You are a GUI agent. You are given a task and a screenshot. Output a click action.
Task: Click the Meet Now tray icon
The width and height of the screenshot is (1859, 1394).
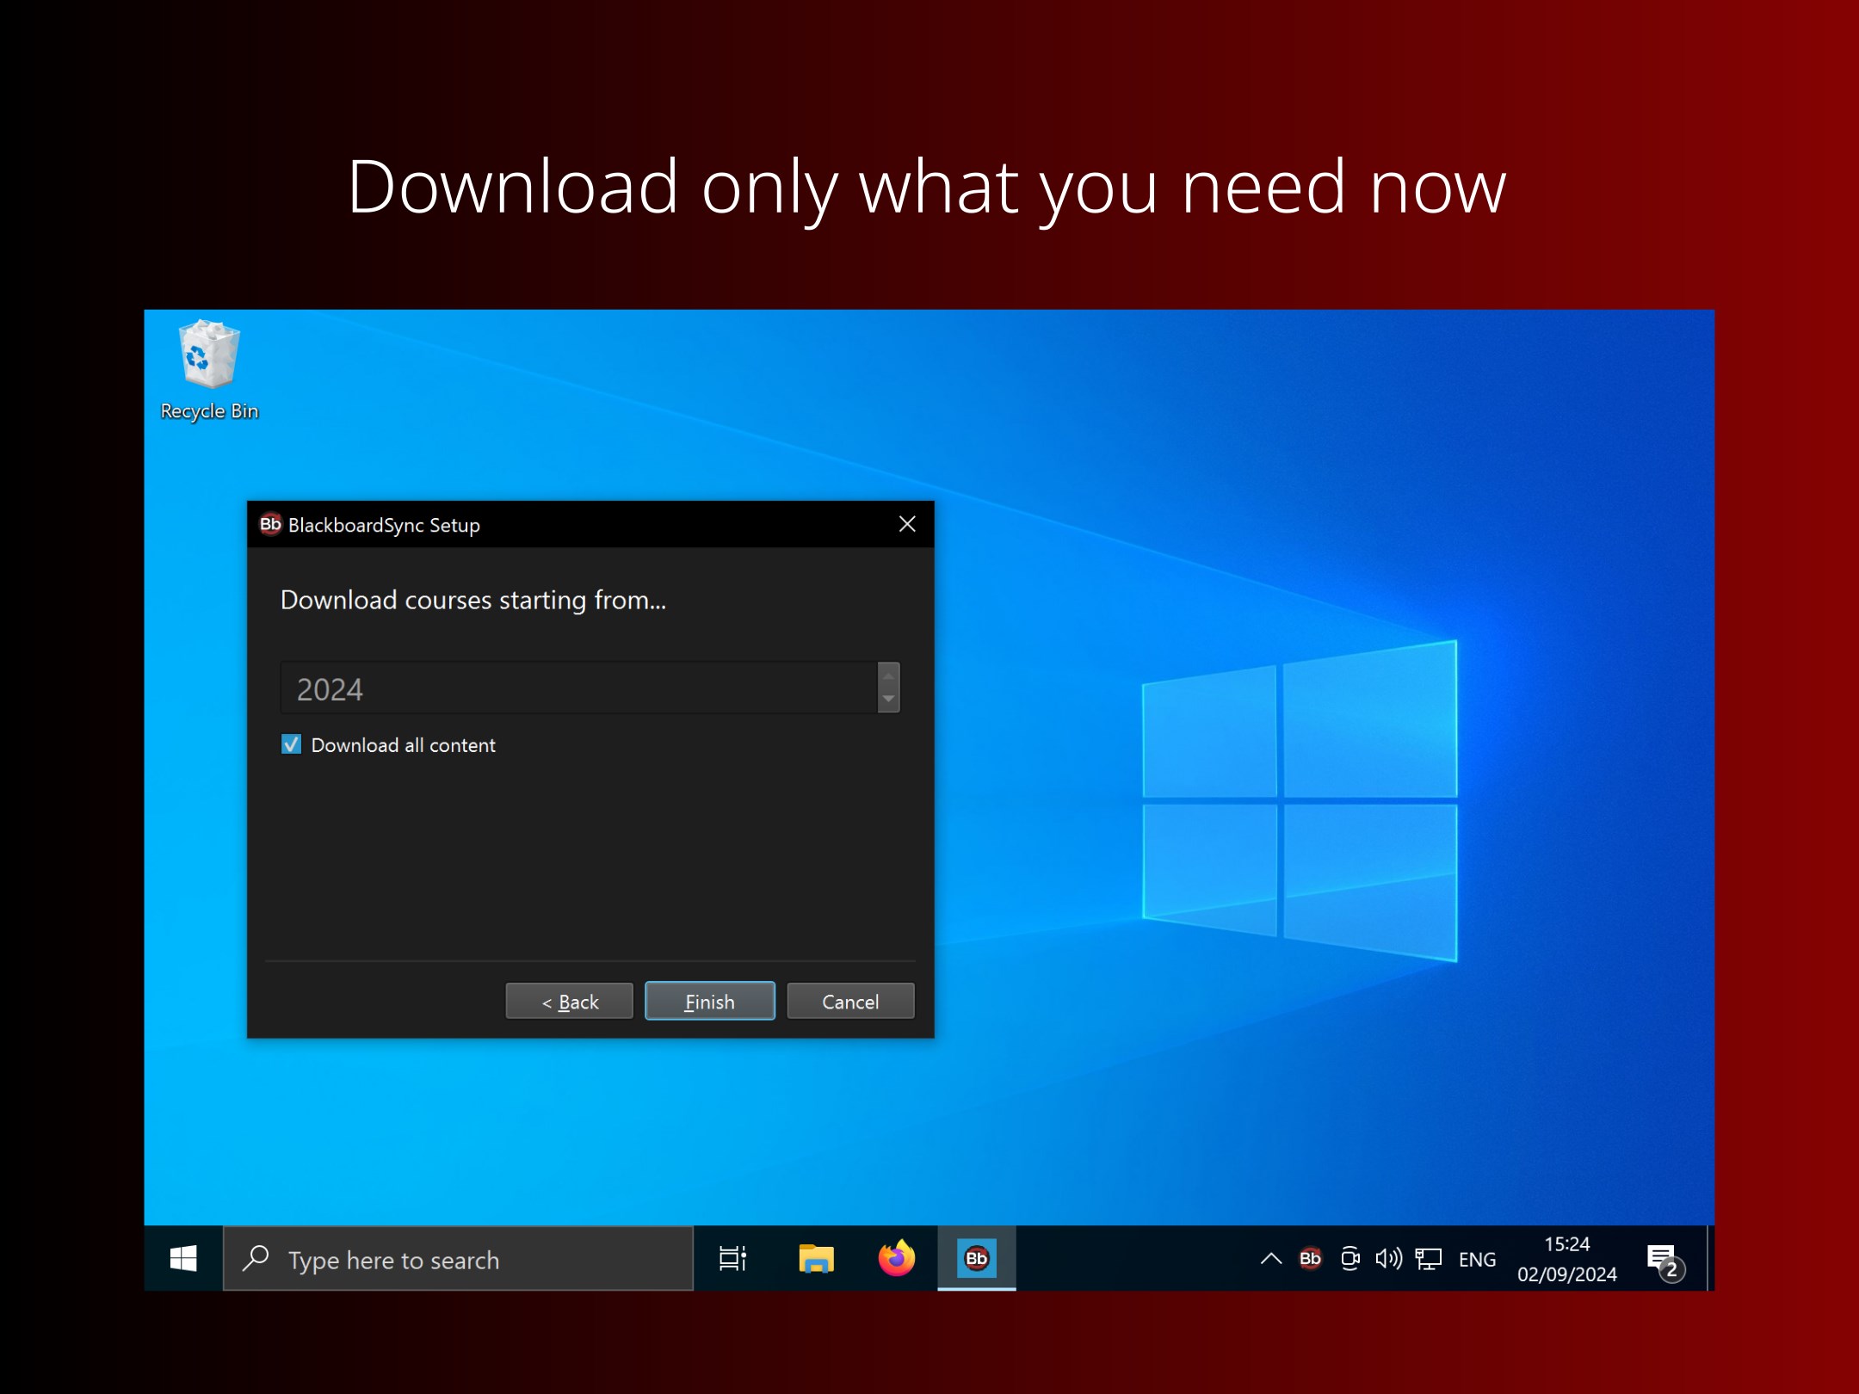click(1349, 1259)
